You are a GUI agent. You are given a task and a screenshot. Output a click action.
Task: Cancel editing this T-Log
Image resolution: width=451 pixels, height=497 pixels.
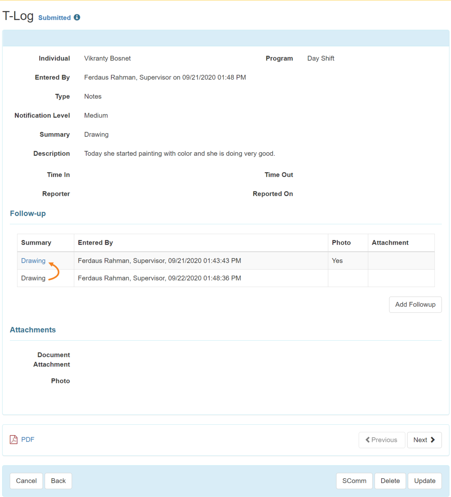click(x=26, y=480)
